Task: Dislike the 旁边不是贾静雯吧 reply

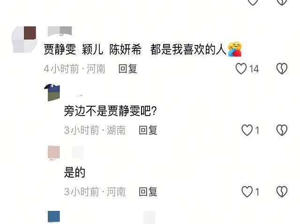Action: (x=282, y=130)
